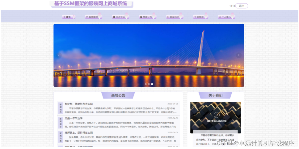Click the video caption 美好生活从设计开始
This screenshot has width=299, height=149.
coord(217,121)
